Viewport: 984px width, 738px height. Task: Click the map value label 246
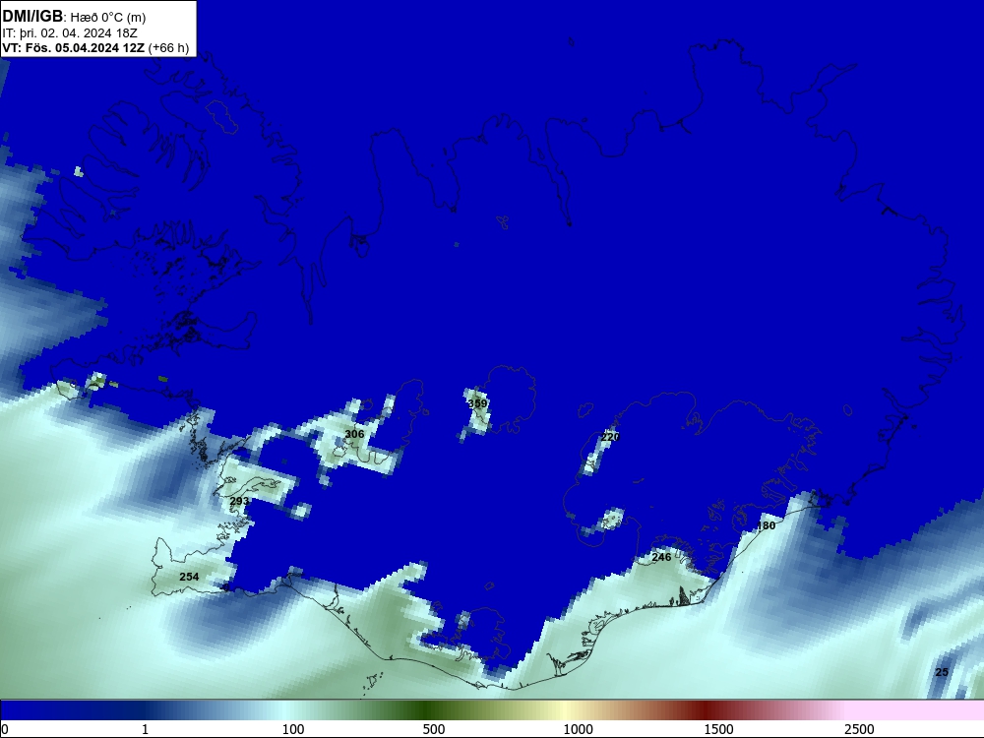coord(661,557)
